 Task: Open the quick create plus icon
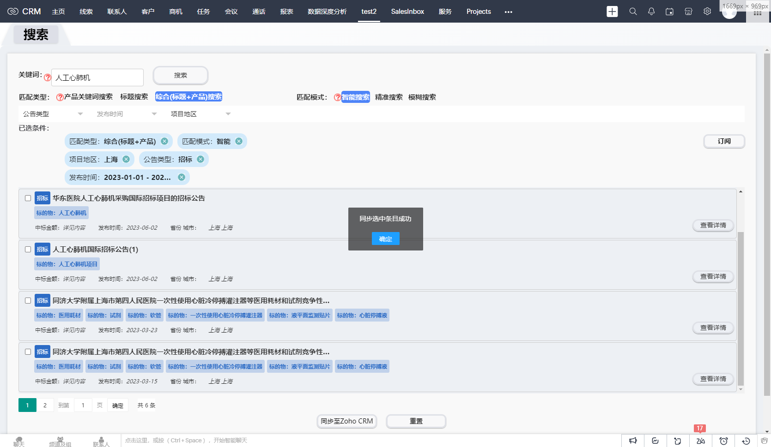tap(612, 12)
